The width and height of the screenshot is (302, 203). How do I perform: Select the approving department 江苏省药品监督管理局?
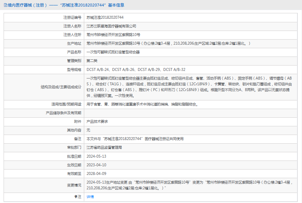pos(104,148)
